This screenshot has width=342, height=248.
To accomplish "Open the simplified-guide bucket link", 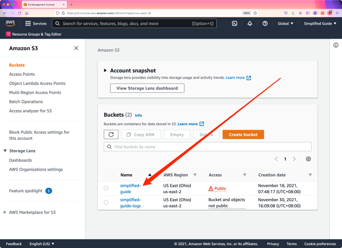I will pyautogui.click(x=131, y=189).
